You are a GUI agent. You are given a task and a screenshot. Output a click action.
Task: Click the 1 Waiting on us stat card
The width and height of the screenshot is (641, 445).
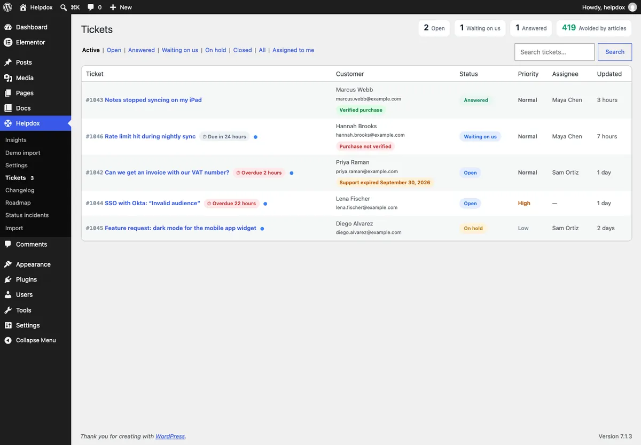point(480,28)
